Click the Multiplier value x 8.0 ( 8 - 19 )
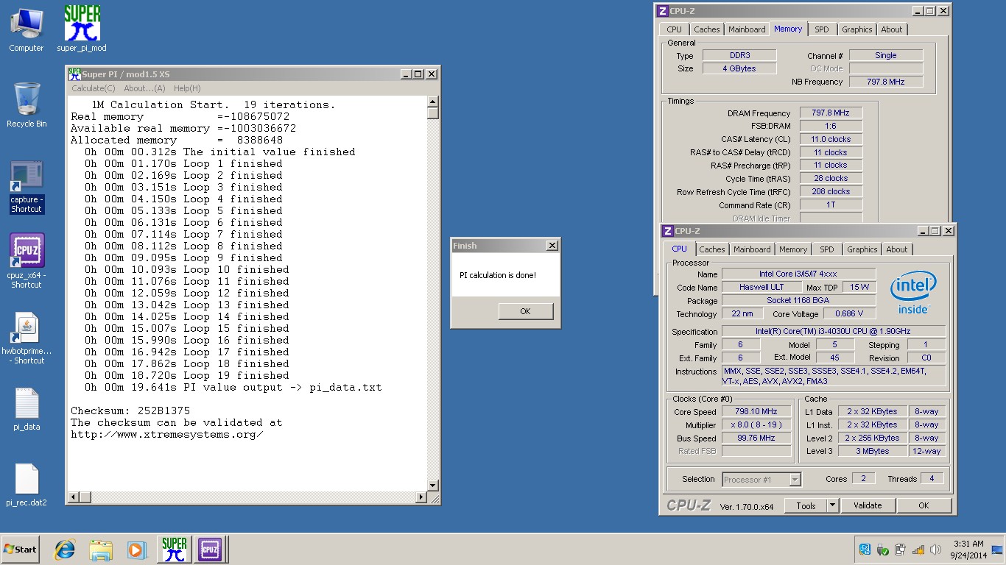 [756, 425]
